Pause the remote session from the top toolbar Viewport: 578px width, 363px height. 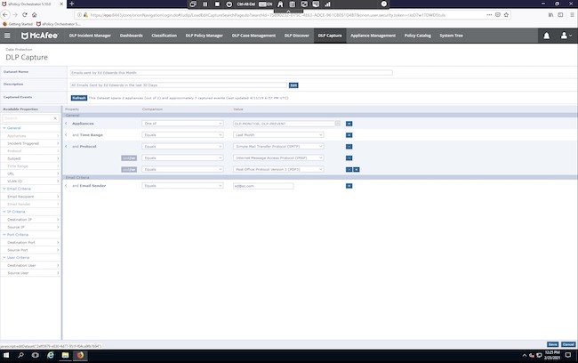(x=205, y=4)
